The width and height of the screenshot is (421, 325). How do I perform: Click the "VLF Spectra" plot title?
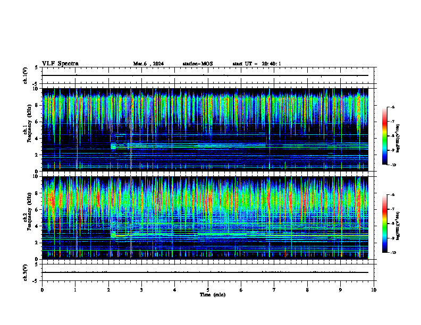pos(60,64)
